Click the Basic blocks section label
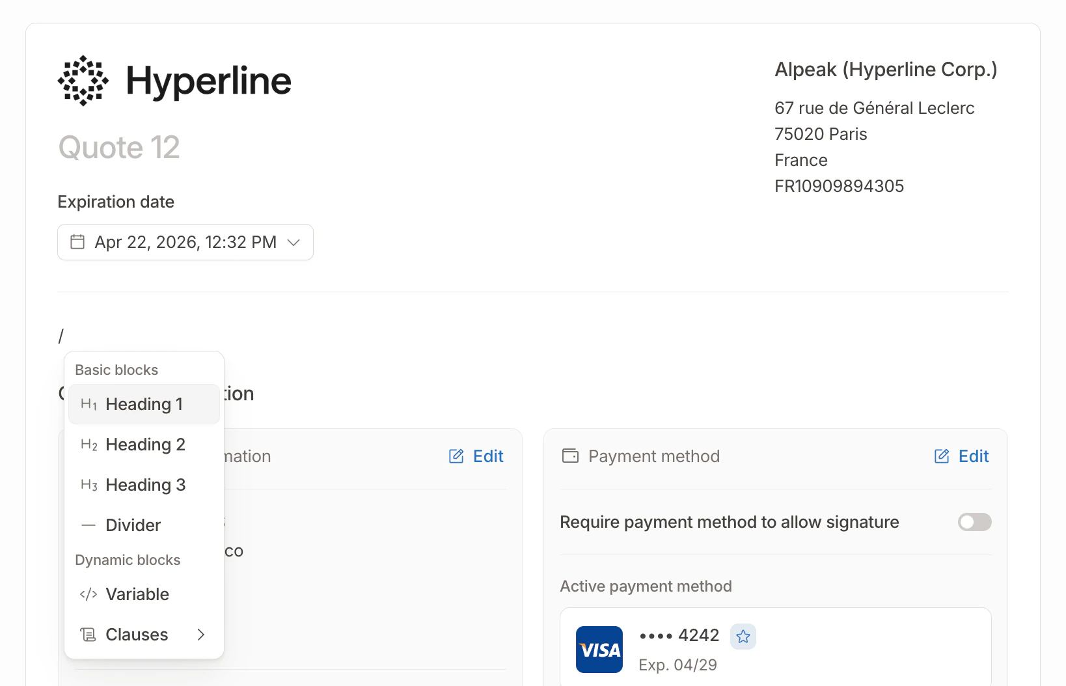This screenshot has height=686, width=1066. 116,370
